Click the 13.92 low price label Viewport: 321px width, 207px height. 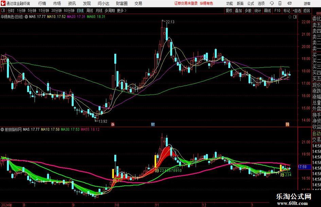coord(103,121)
